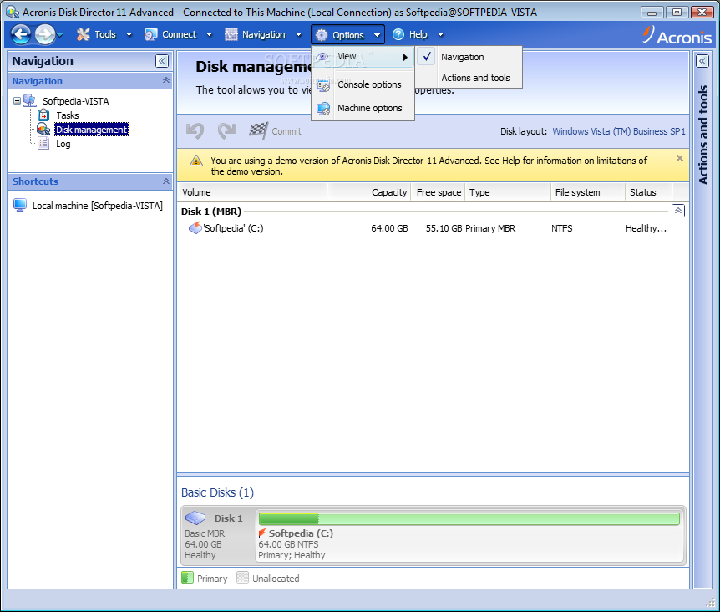Click the Tools wrench icon
720x612 pixels.
point(84,34)
